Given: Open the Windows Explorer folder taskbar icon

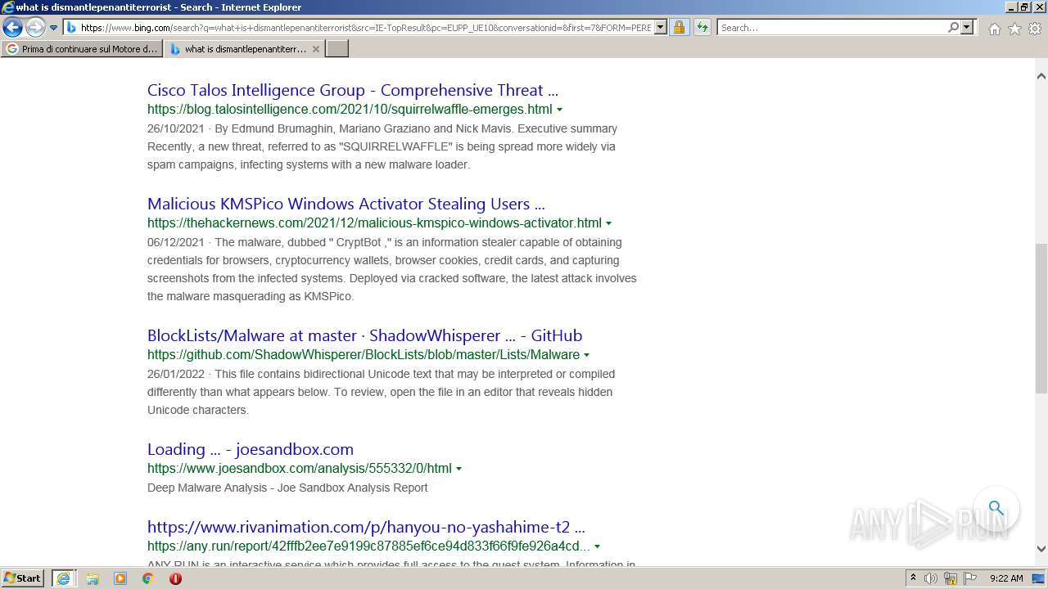Looking at the screenshot, I should click(93, 578).
